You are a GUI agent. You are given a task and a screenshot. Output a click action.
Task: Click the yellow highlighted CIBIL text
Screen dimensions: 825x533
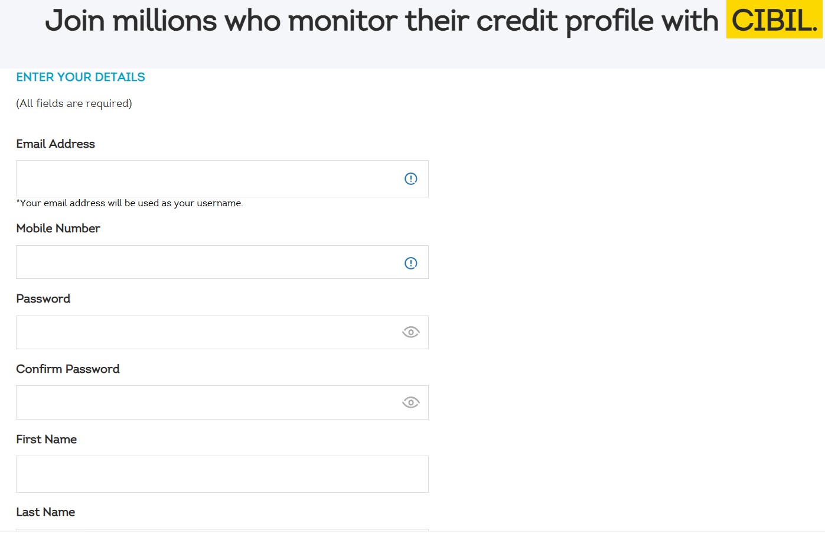[x=774, y=21]
